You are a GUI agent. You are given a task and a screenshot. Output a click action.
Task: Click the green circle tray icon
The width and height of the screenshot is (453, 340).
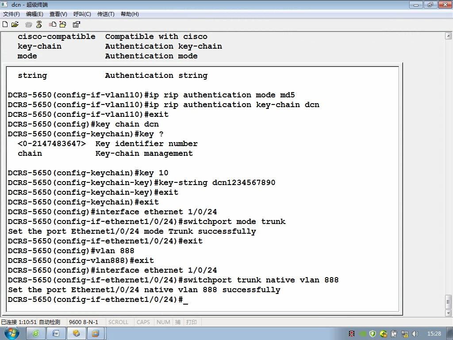coord(363,334)
